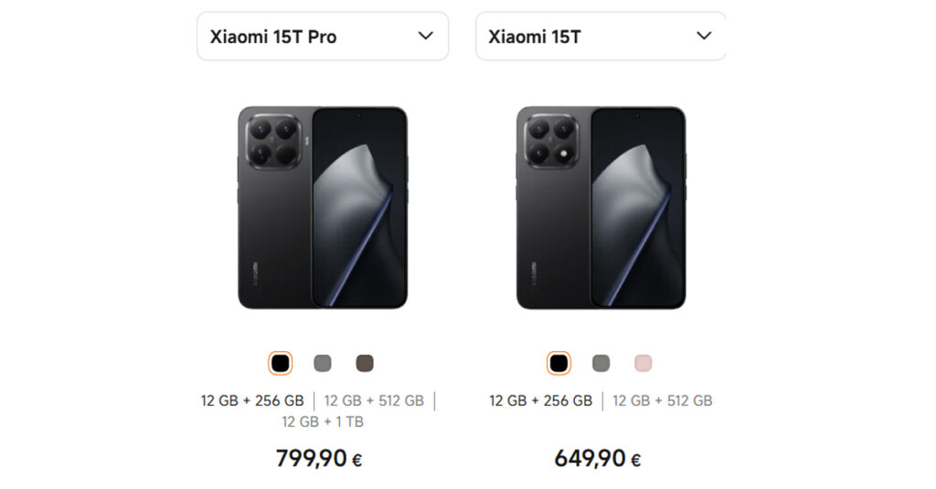Select black color for Xiaomi 15T Pro
The height and width of the screenshot is (489, 936).
click(281, 363)
